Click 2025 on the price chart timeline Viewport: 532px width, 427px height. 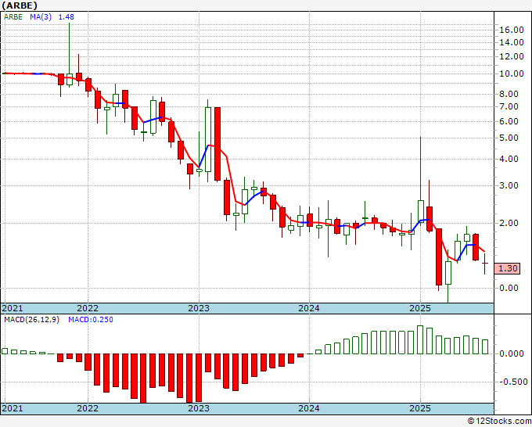click(420, 308)
